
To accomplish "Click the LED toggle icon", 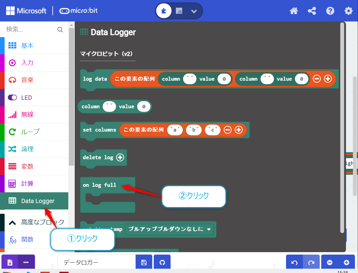I will [12, 98].
